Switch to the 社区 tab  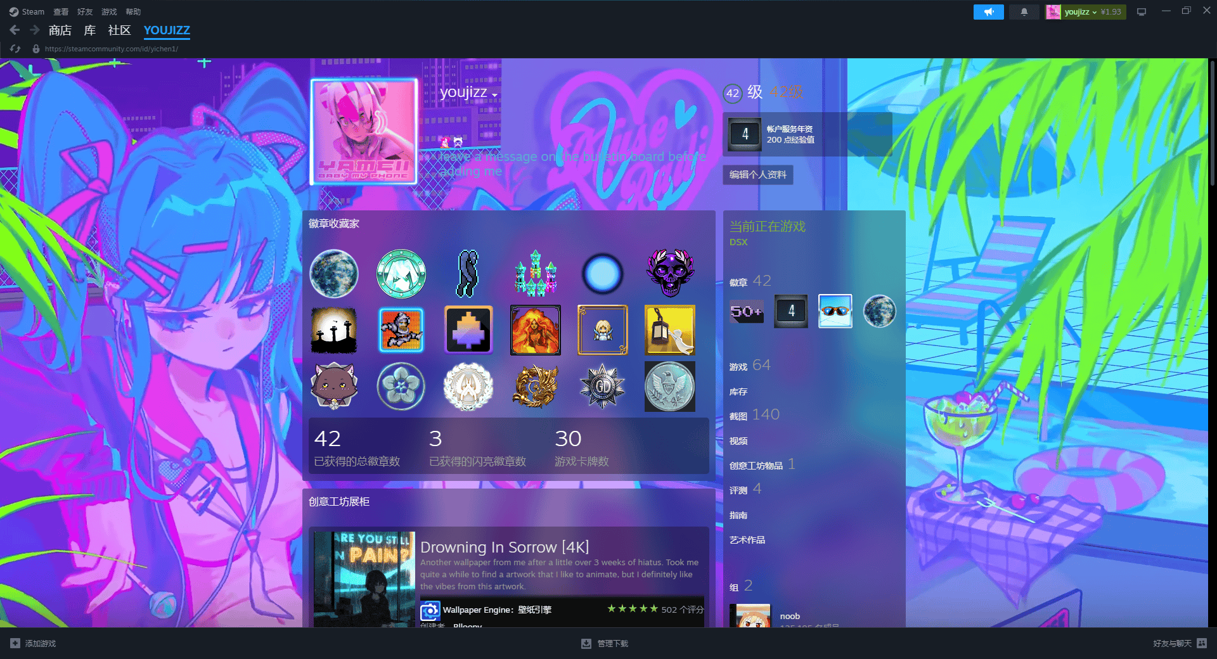coord(119,30)
